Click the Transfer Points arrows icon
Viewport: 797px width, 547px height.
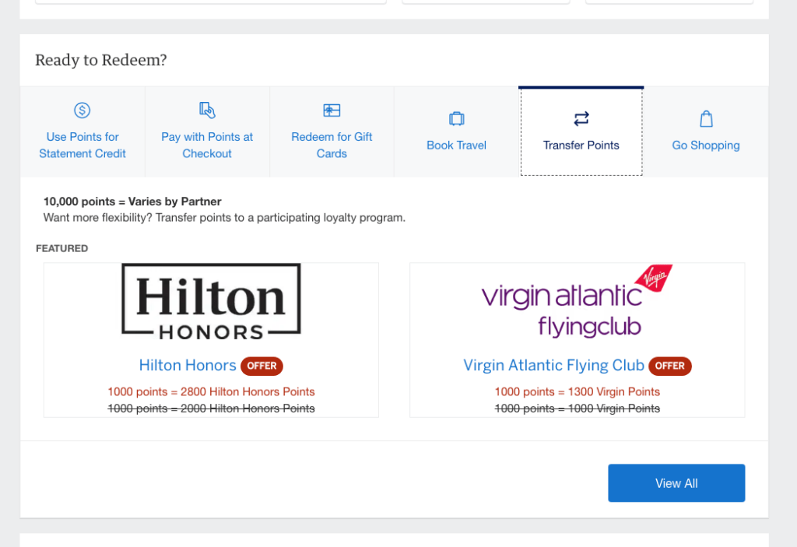(x=581, y=119)
